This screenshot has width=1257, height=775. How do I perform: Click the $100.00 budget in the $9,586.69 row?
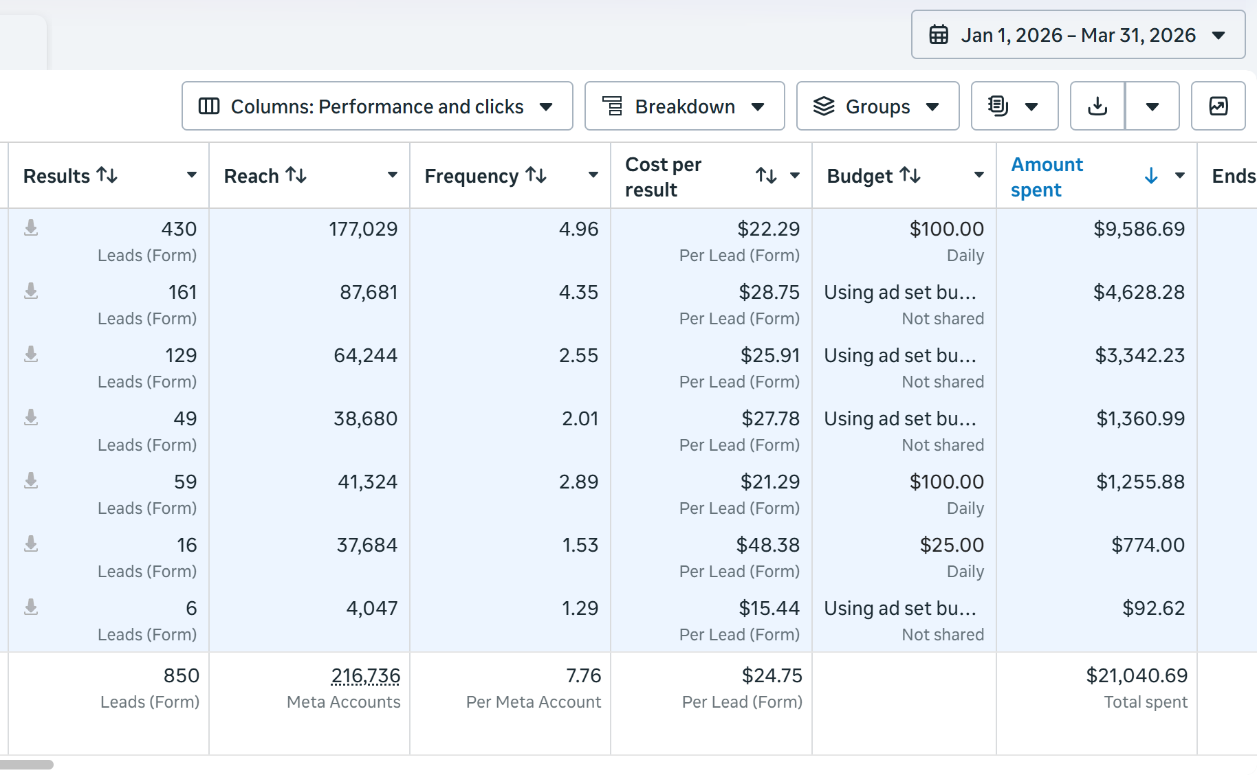946,229
